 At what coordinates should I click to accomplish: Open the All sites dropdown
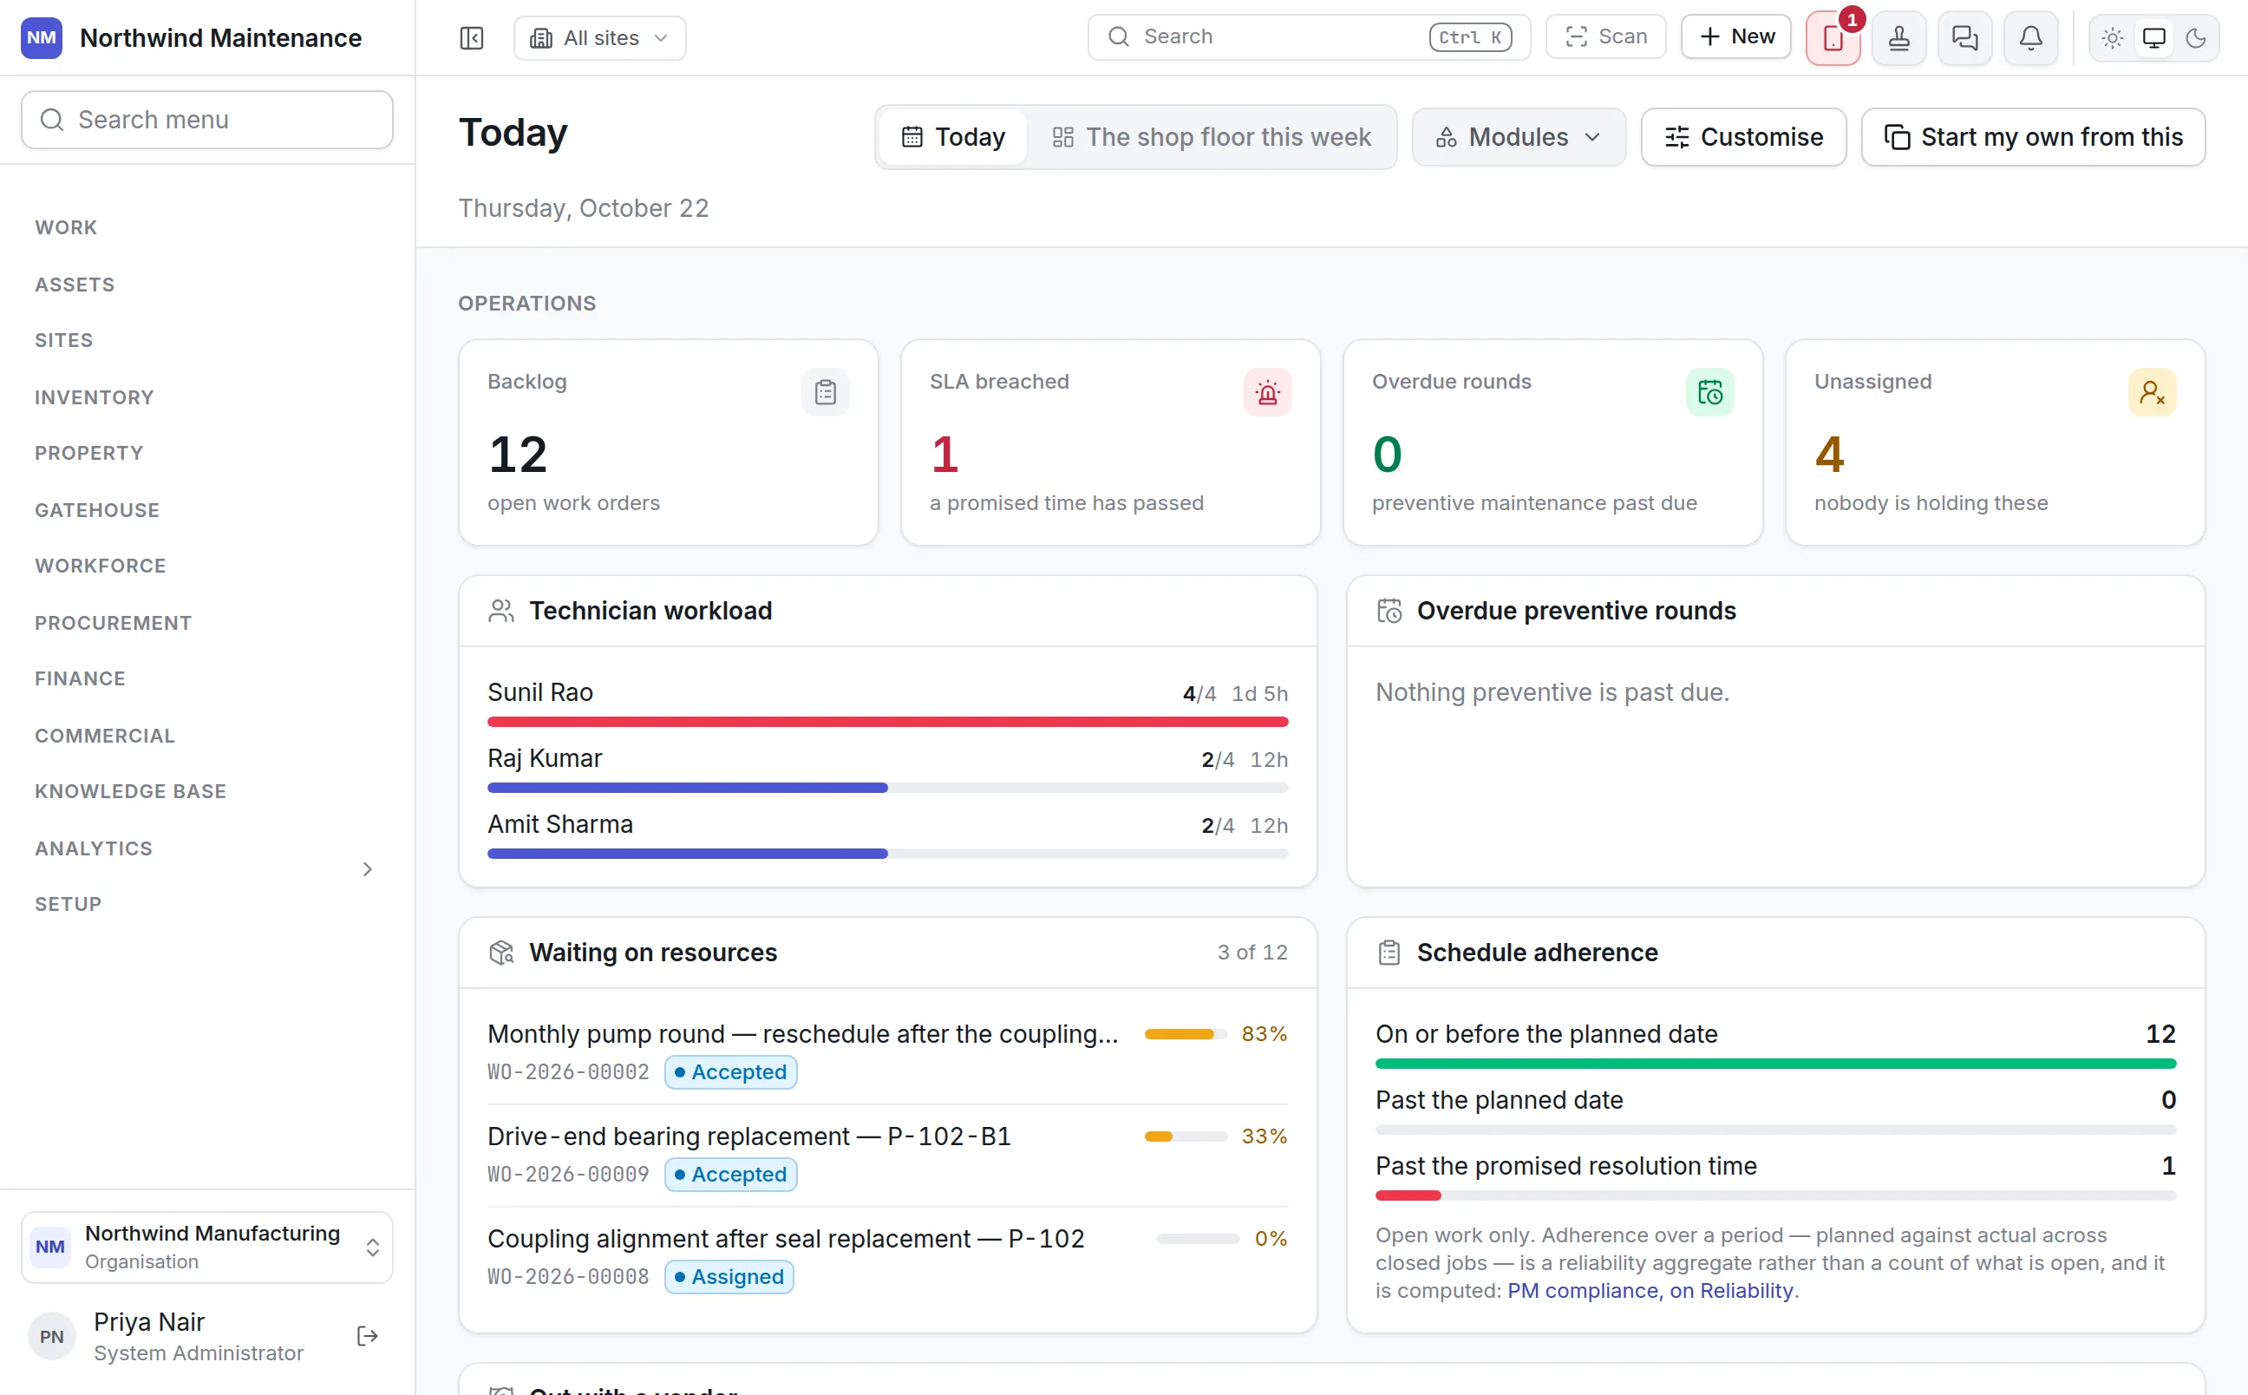pos(599,38)
